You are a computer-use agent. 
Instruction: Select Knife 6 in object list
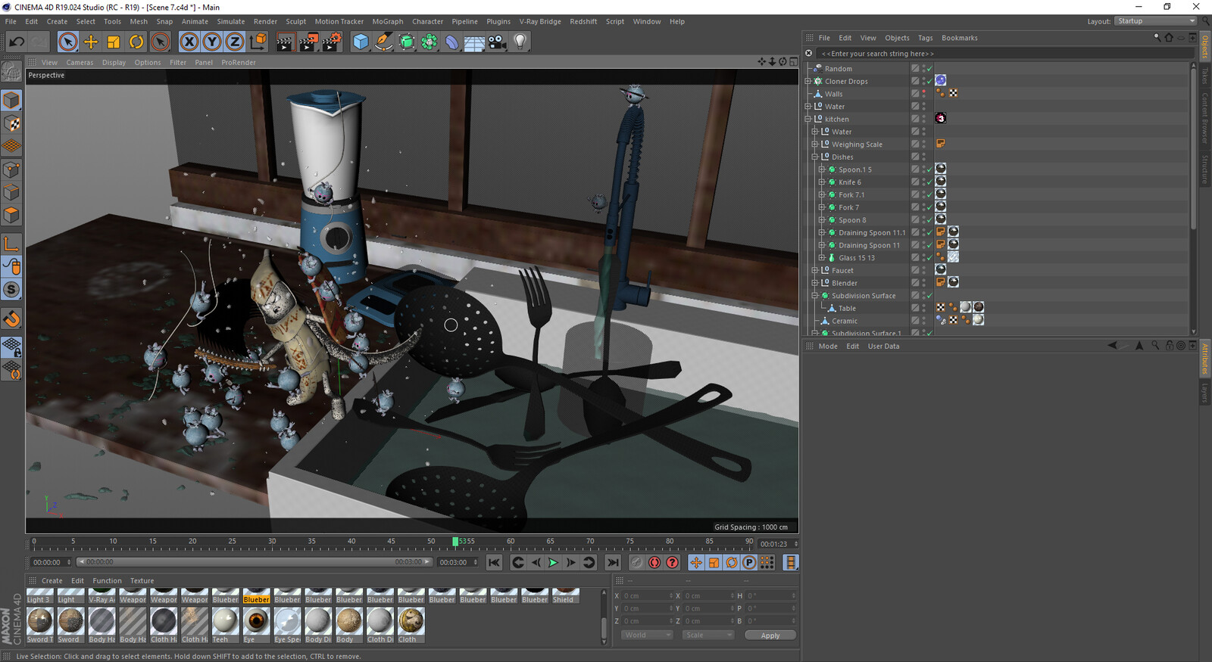849,182
